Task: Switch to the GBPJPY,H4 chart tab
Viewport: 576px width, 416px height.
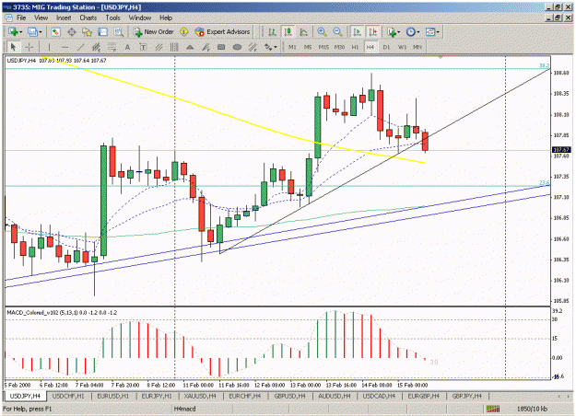Action: click(x=467, y=396)
